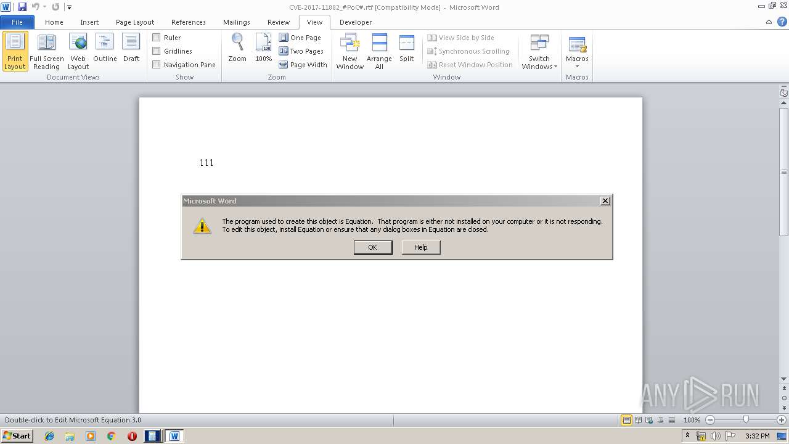The height and width of the screenshot is (444, 789).
Task: Choose One Page zoom option
Action: 300,38
